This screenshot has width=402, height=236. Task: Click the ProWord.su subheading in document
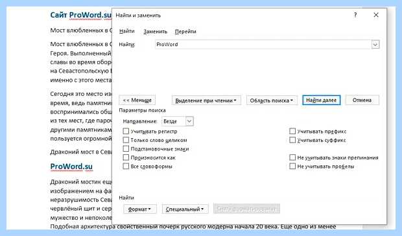[x=71, y=166]
